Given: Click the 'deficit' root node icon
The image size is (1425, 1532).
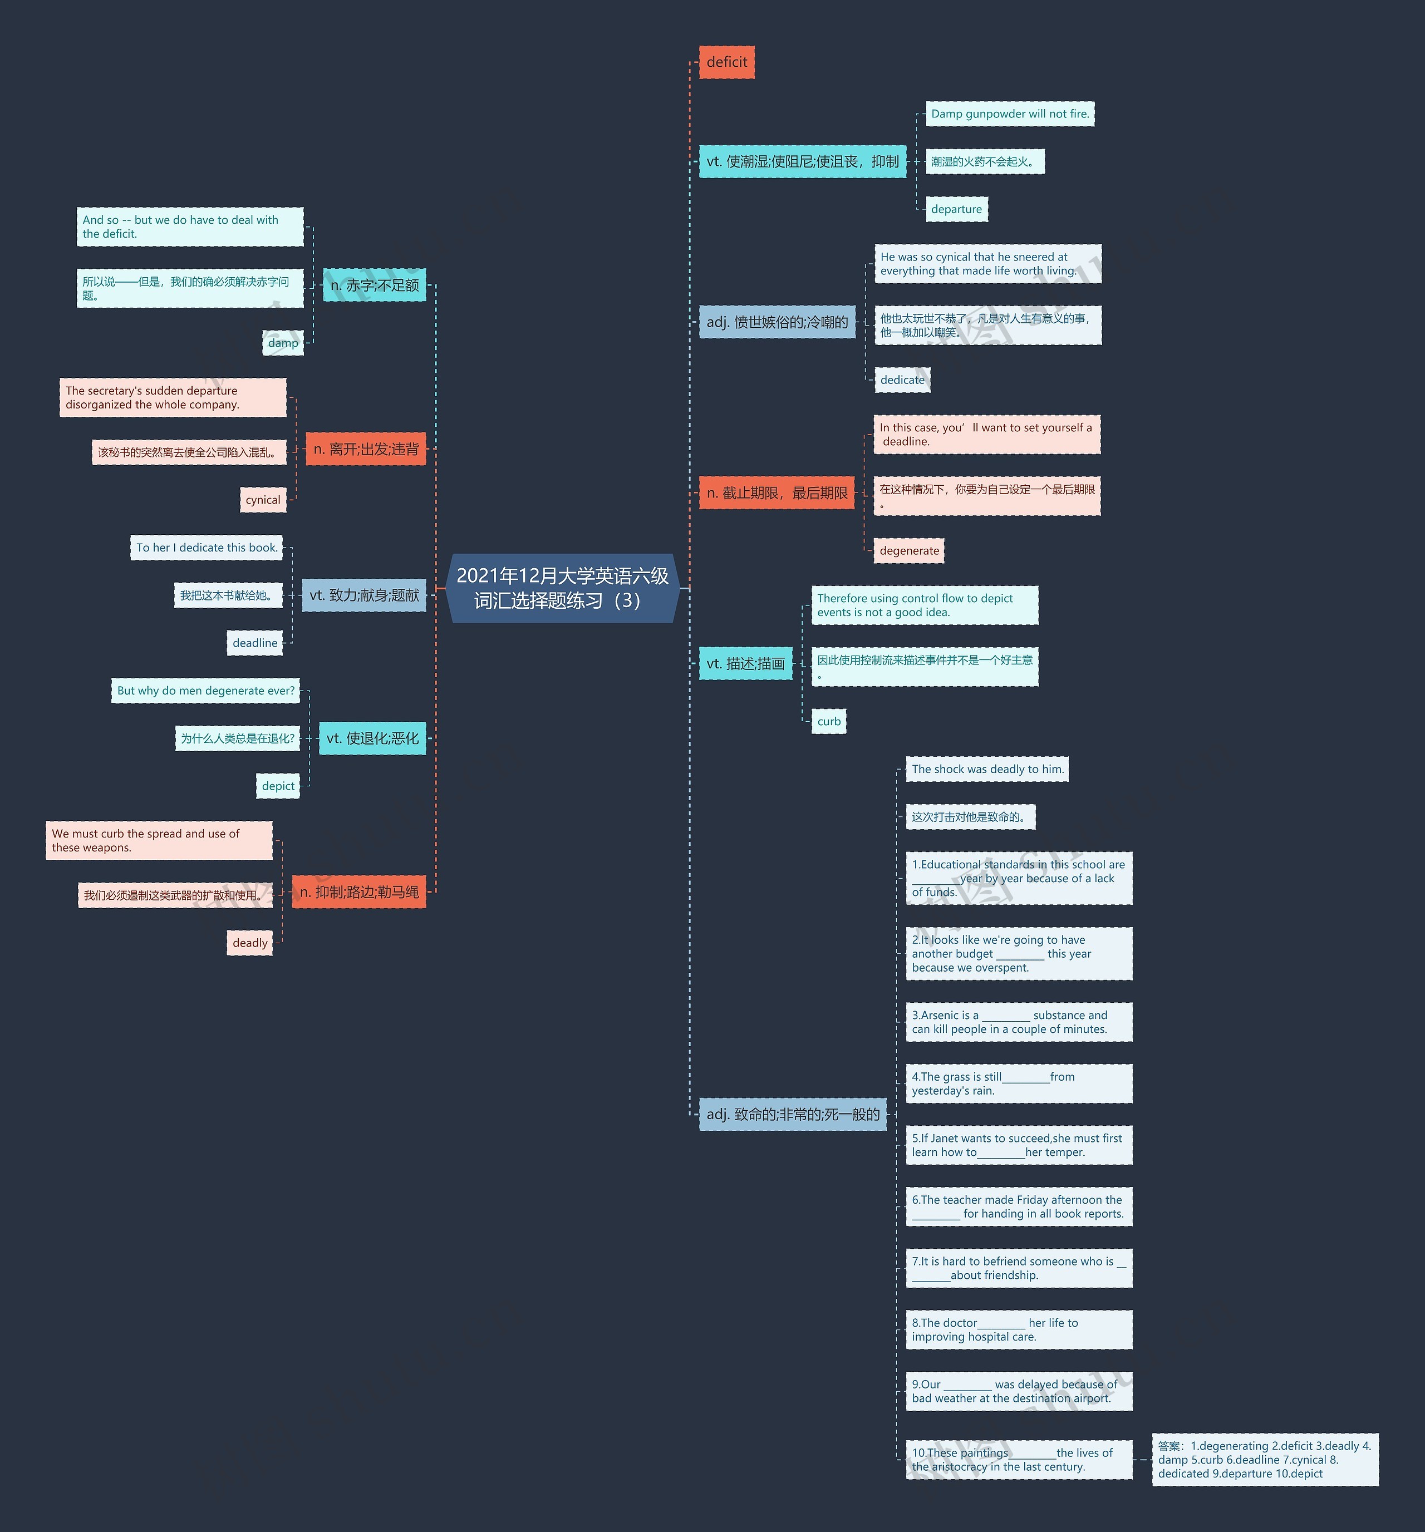Looking at the screenshot, I should point(726,63).
